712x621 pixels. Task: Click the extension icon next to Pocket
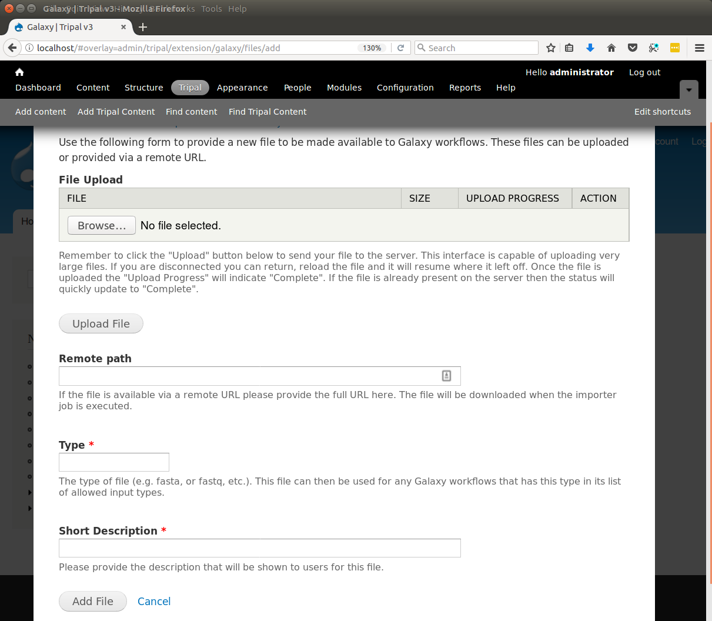click(654, 48)
